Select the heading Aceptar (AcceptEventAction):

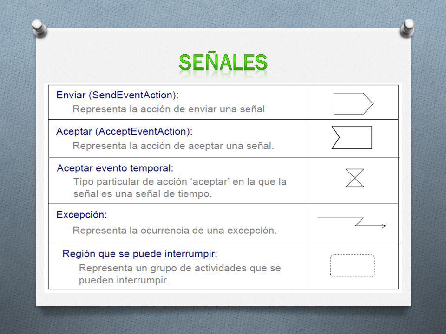click(125, 131)
